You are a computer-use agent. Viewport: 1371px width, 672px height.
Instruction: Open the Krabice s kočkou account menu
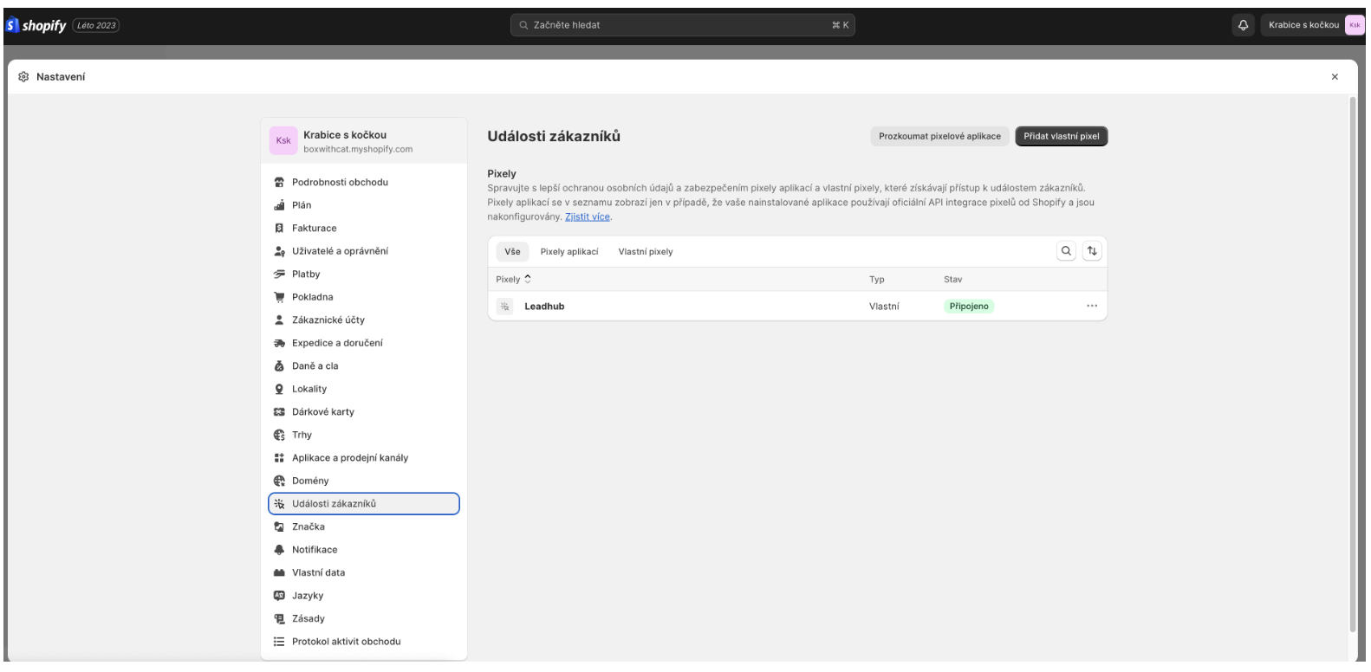1312,25
